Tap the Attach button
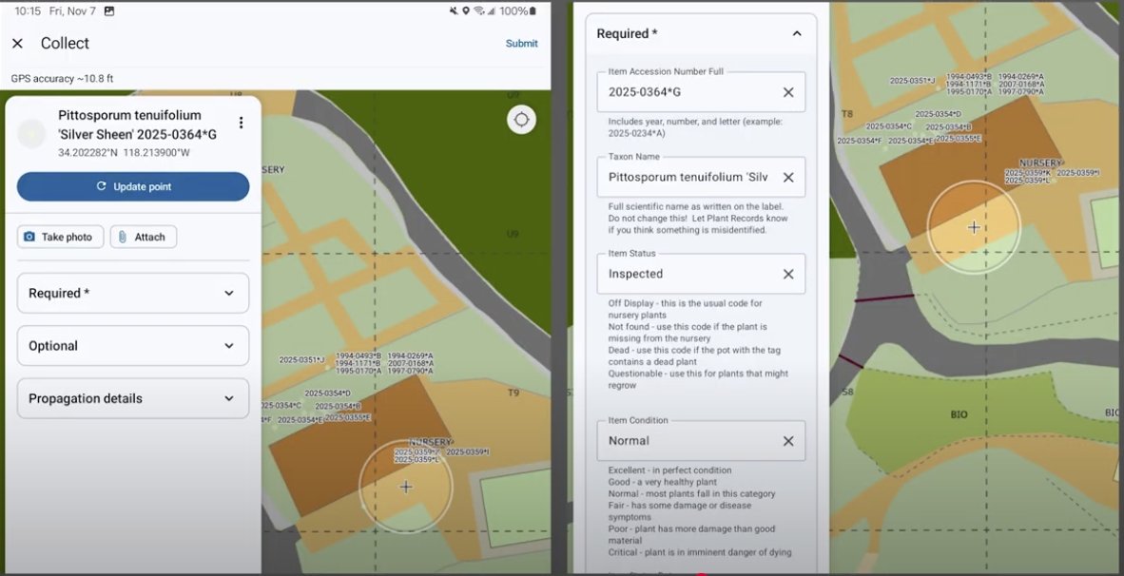Screen dimensions: 1124x576 [143, 237]
